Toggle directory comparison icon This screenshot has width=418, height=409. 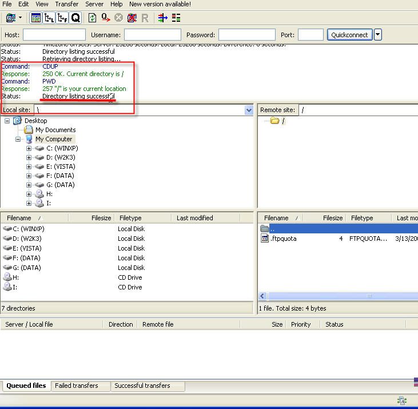tap(176, 18)
